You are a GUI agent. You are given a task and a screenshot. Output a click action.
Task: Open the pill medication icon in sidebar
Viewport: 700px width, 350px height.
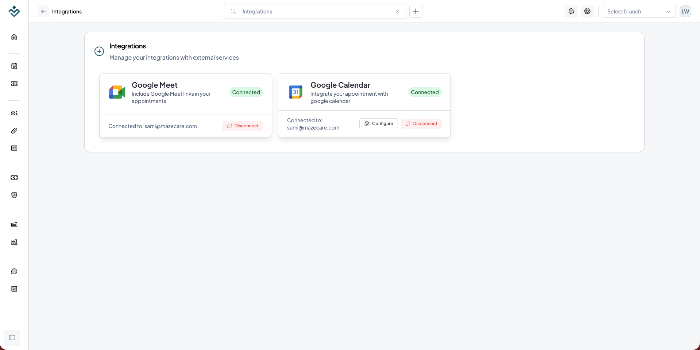pos(14,131)
